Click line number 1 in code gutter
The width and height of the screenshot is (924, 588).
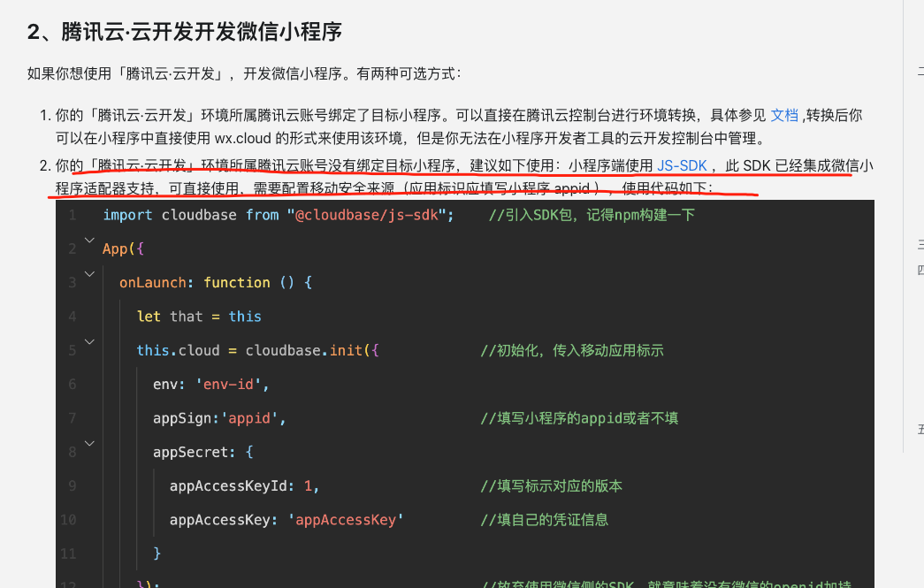pyautogui.click(x=72, y=215)
